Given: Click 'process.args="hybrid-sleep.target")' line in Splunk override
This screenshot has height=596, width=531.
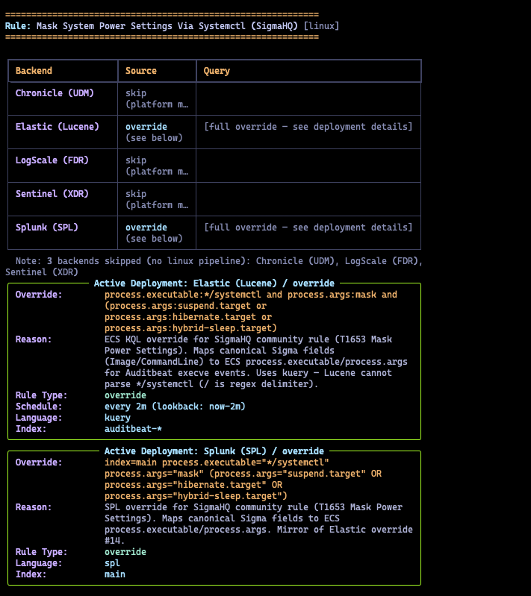Looking at the screenshot, I should pyautogui.click(x=196, y=496).
